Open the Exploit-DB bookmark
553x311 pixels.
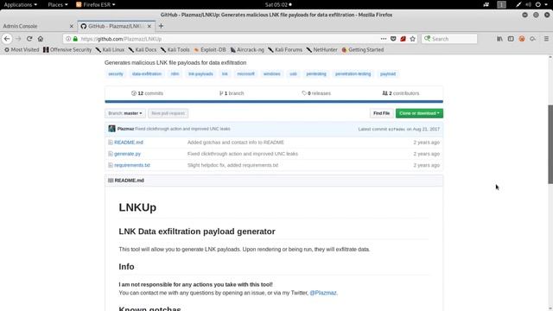point(210,50)
